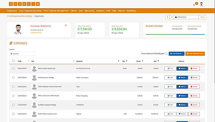Tick checkbox for Liverpool Bridge row

tap(13, 105)
